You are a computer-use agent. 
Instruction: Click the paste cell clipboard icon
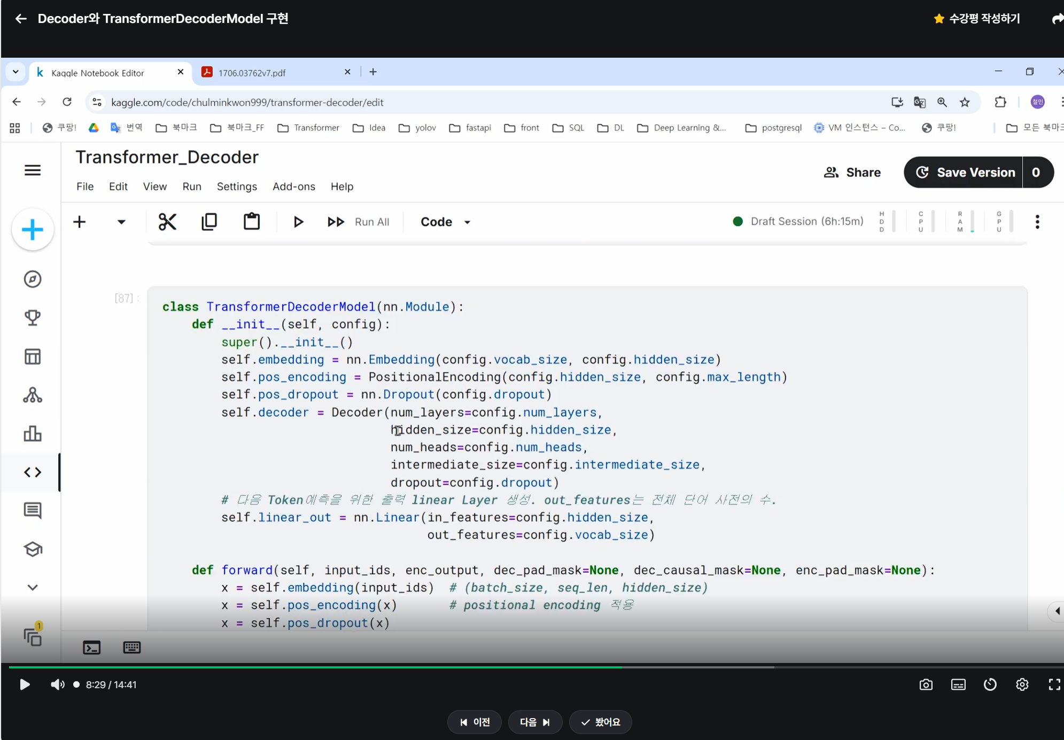tap(252, 222)
